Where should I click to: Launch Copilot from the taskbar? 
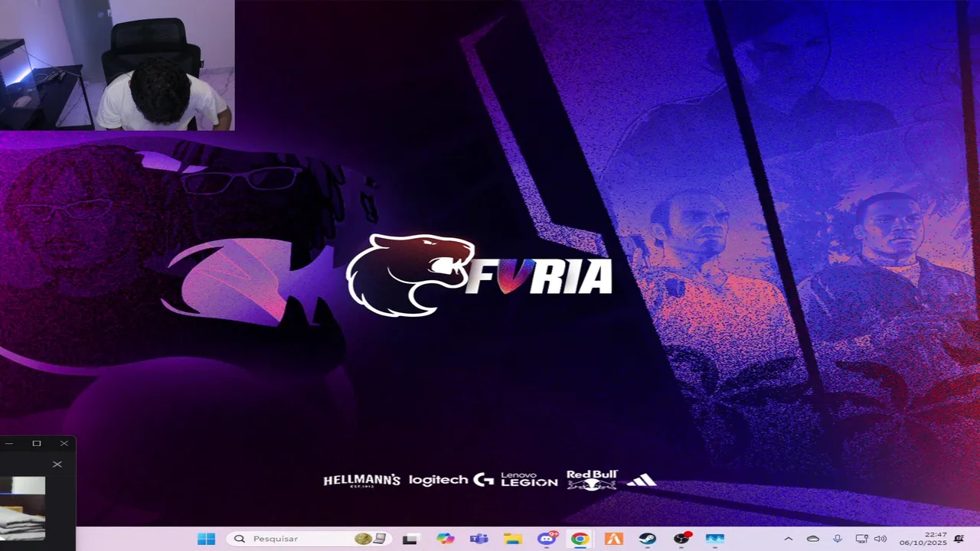coord(445,539)
